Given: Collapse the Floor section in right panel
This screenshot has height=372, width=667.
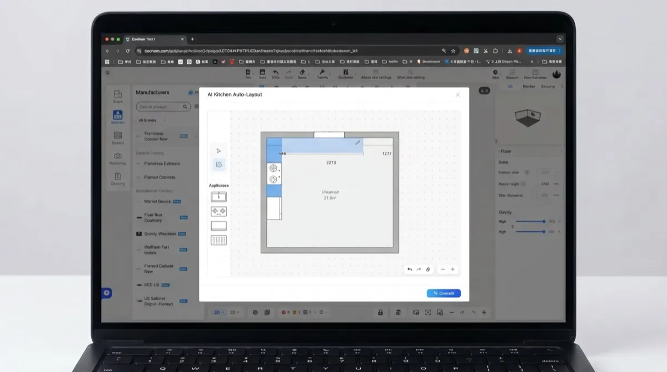Looking at the screenshot, I should [500, 151].
